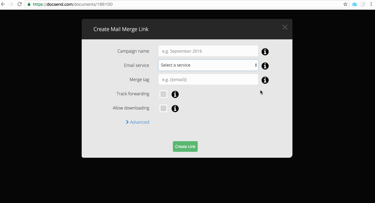Image resolution: width=375 pixels, height=203 pixels.
Task: Click info icon beside Merge tag
Action: pyautogui.click(x=265, y=80)
